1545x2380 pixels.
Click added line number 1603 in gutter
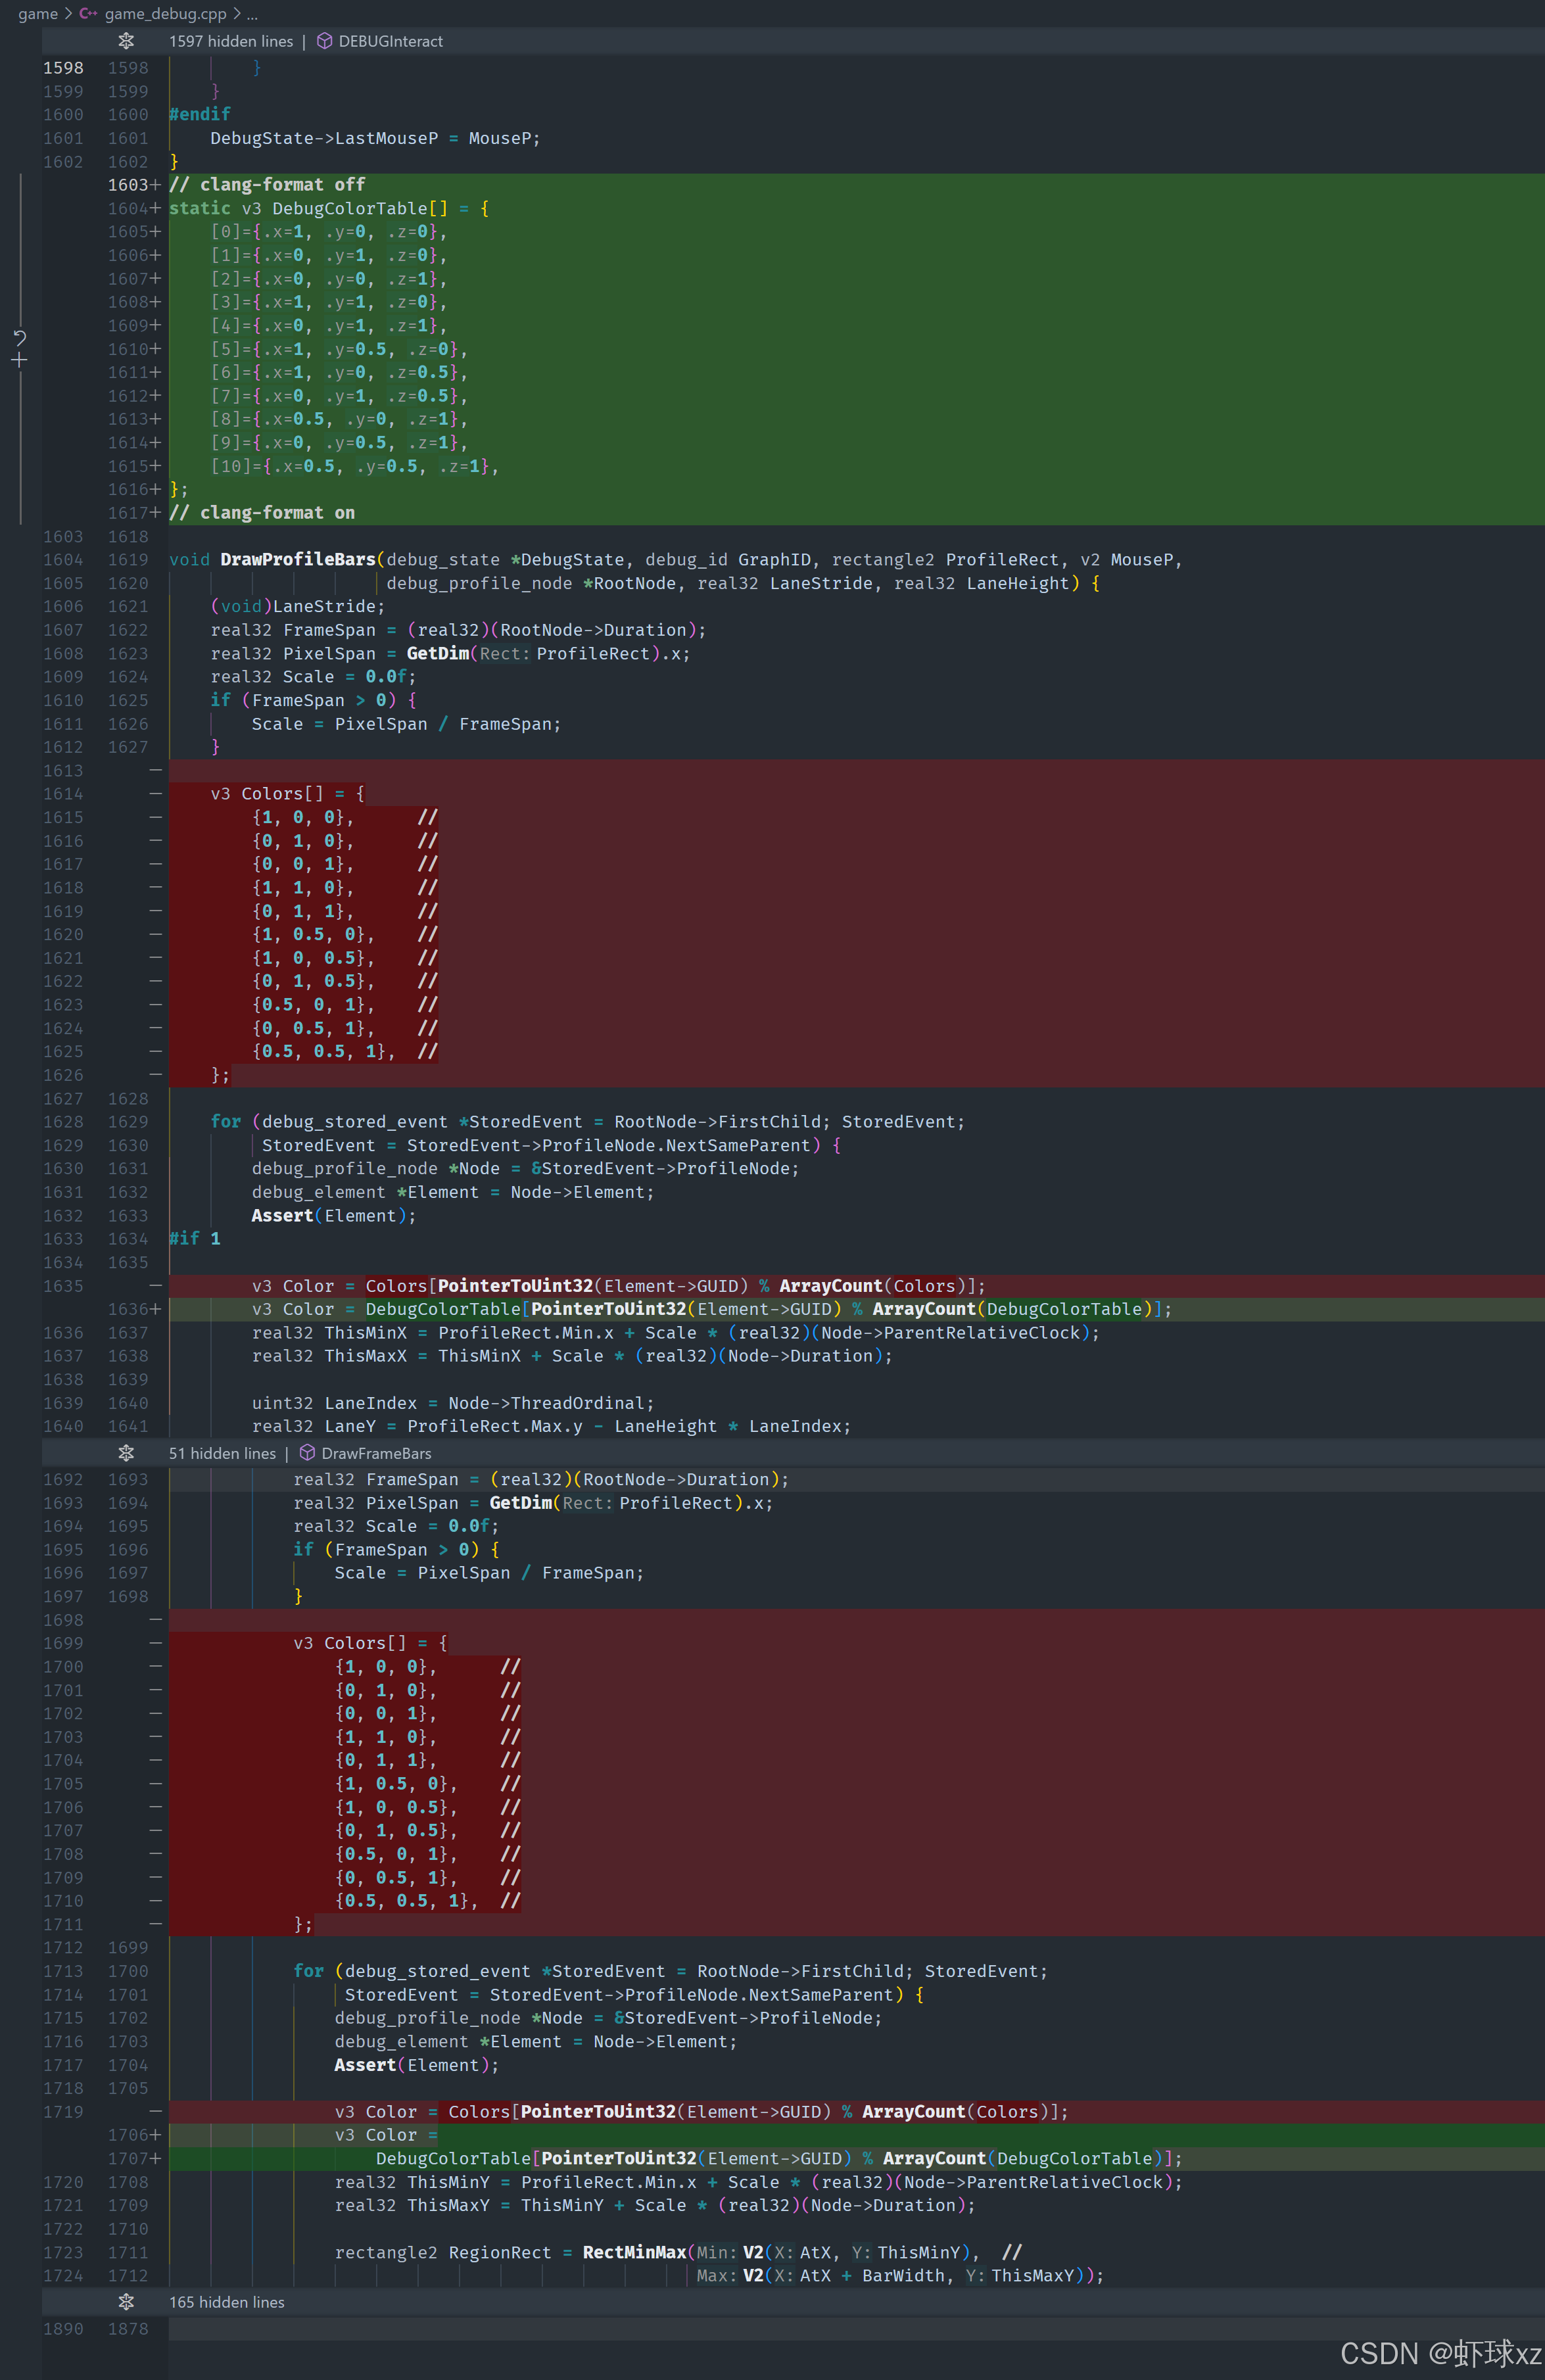pos(128,185)
